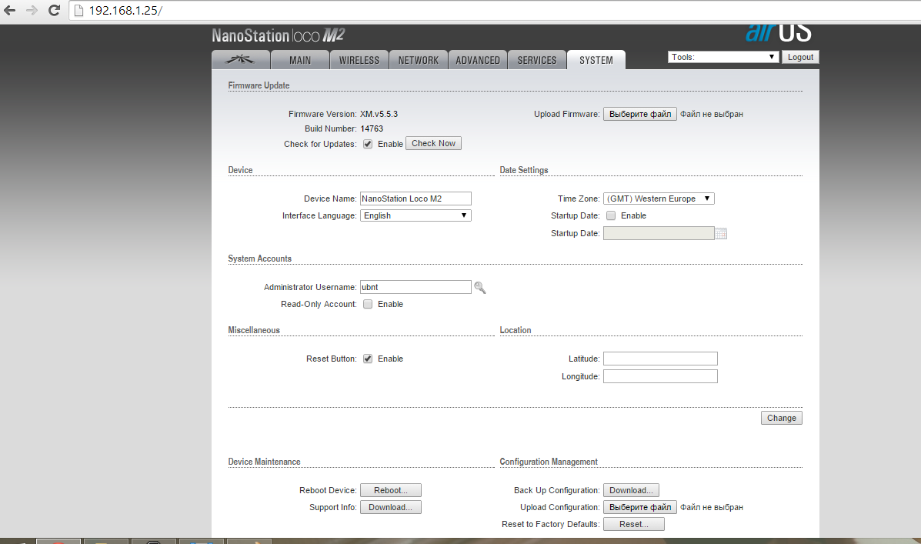Download the Back Up Configuration
Viewport: 921px width, 544px height.
point(631,490)
